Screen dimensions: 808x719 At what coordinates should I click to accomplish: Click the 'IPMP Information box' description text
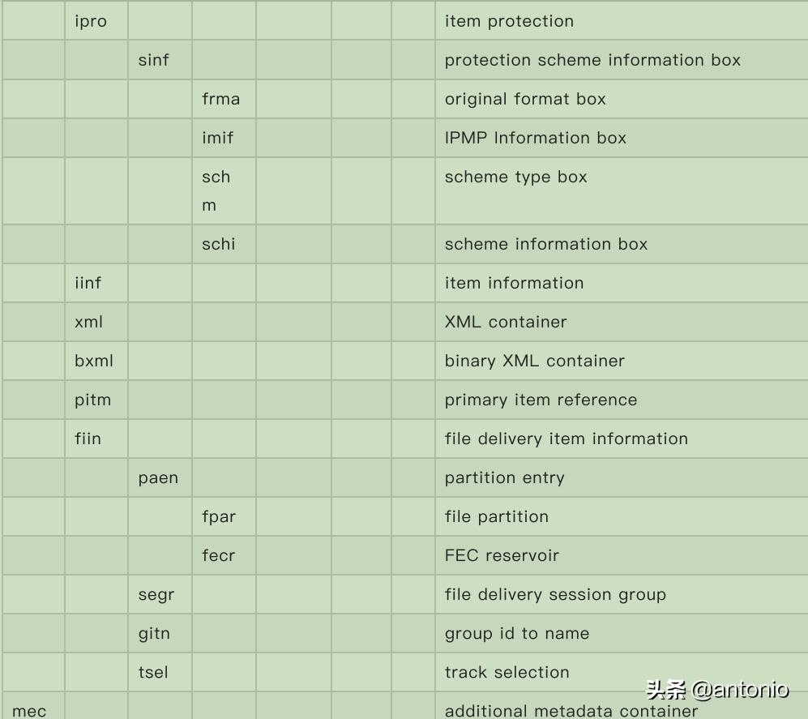tap(535, 138)
